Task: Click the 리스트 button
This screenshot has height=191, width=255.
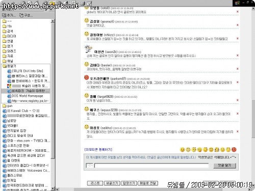Action: (x=95, y=183)
